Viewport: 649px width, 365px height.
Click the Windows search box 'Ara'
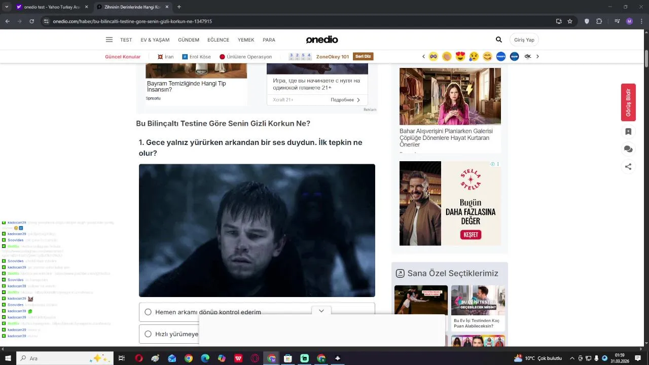coord(65,358)
